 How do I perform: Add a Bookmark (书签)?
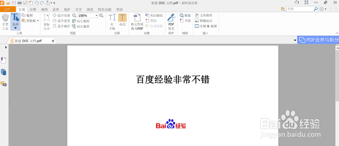click(185, 21)
